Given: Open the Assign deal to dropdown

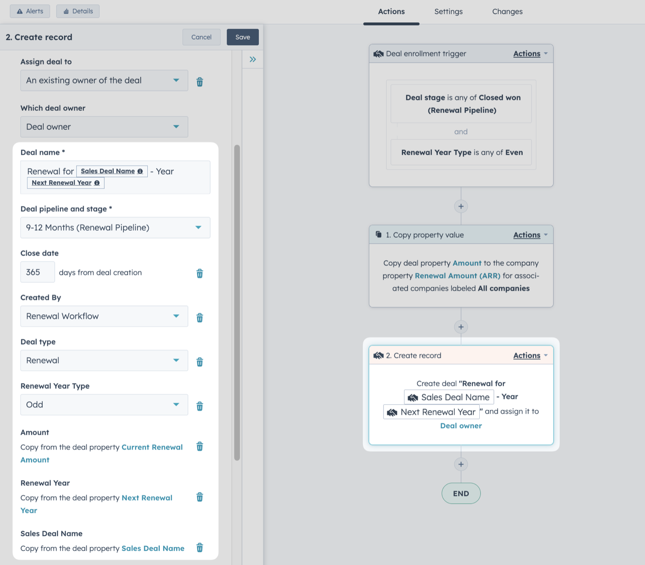Looking at the screenshot, I should click(x=104, y=81).
